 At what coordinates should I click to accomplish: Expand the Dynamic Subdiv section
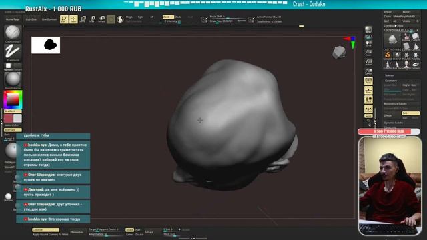[x=394, y=123]
